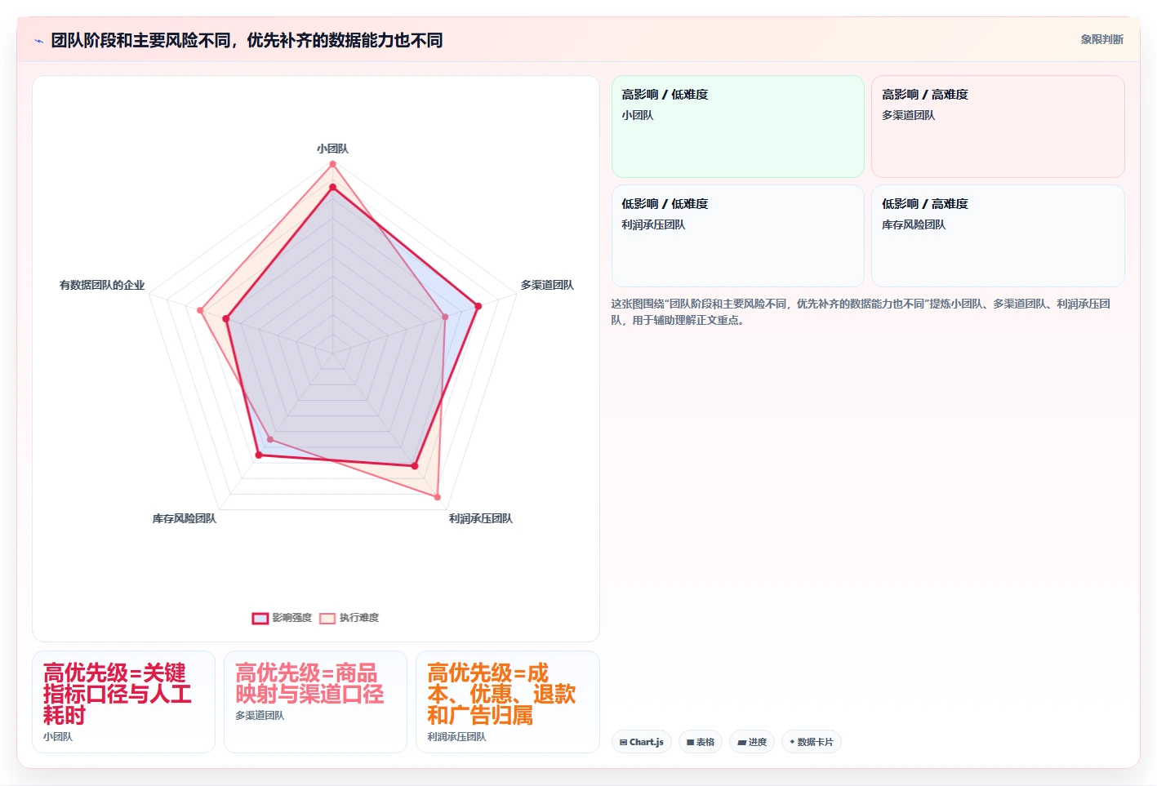Click the 执行难度 point on 有数据团队的企业 axis

[200, 310]
